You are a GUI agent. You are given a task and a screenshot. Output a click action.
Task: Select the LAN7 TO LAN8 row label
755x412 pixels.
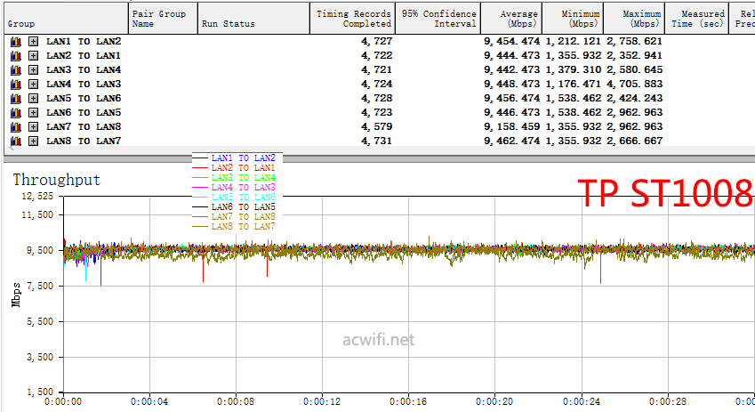pos(84,127)
